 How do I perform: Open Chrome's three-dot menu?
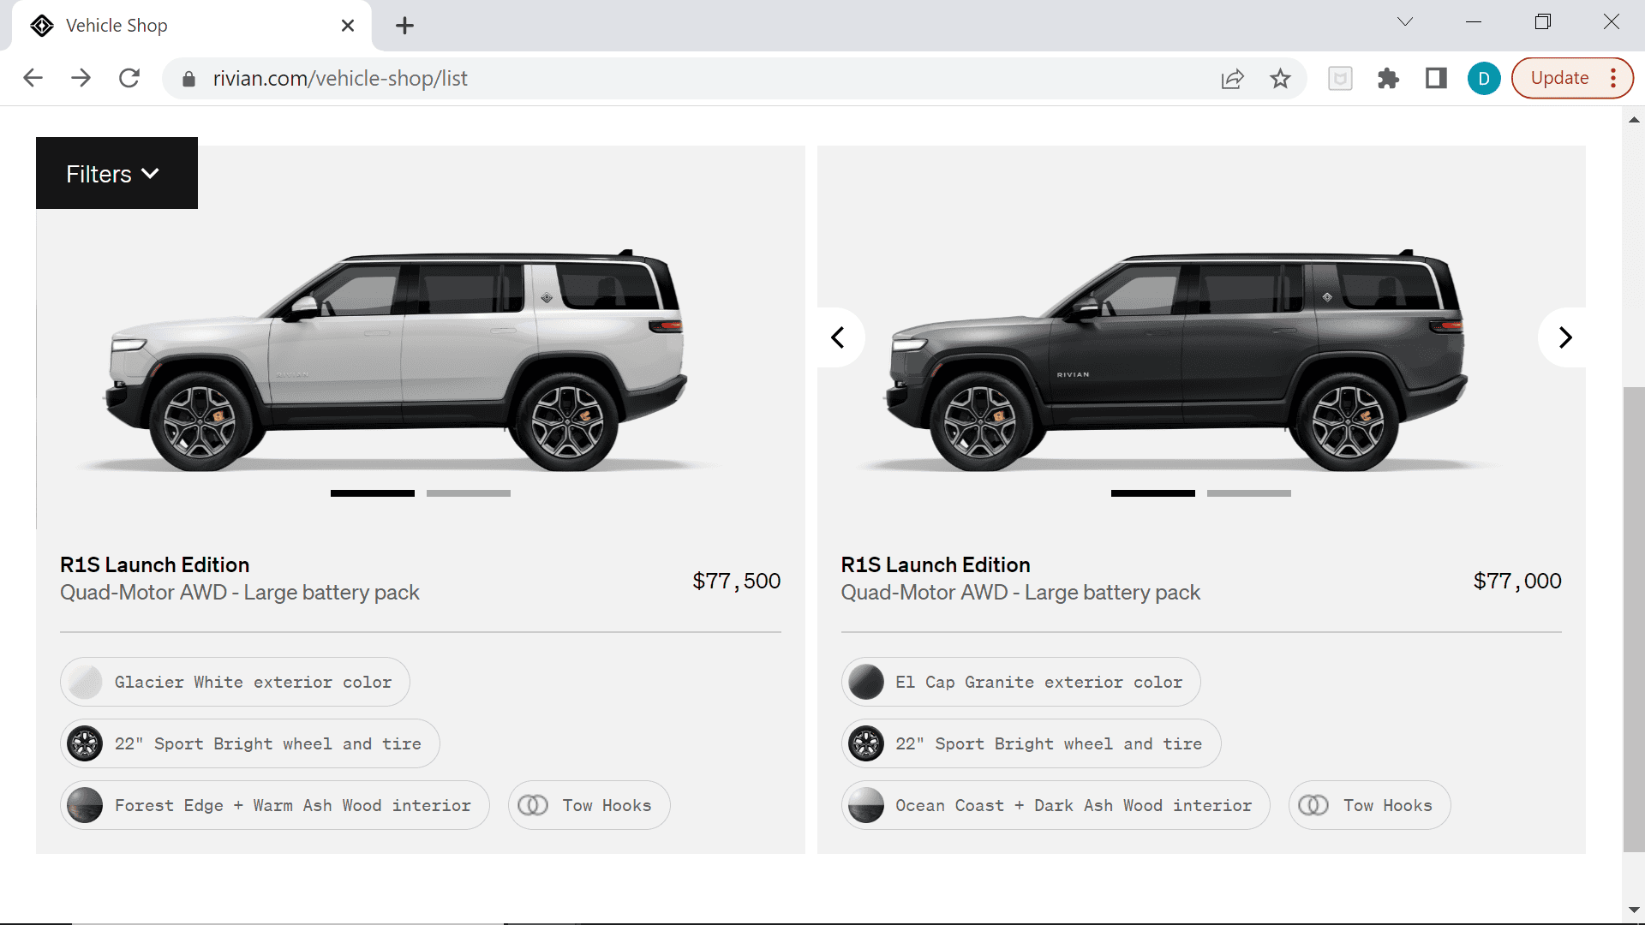click(x=1613, y=78)
